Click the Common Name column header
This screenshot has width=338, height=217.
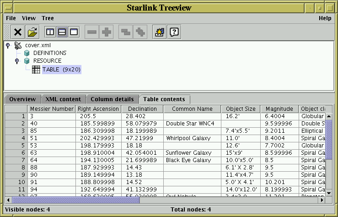tap(192, 109)
